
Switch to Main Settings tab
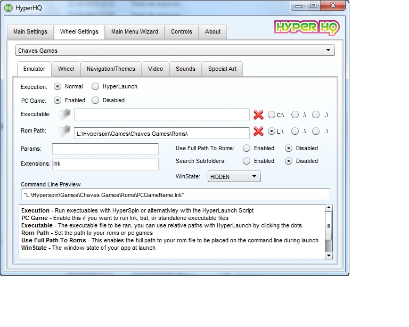click(x=30, y=31)
